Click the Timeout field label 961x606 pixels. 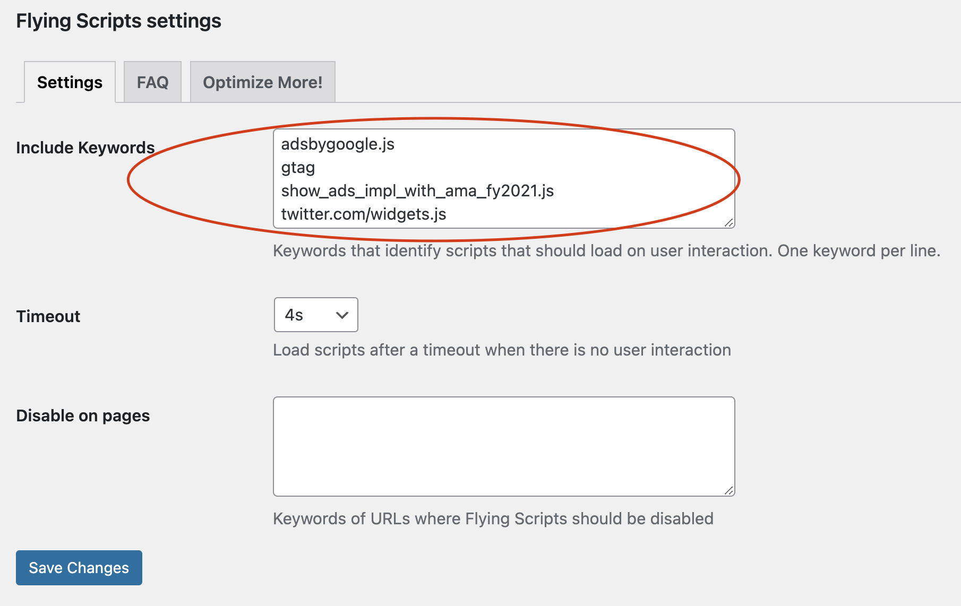[48, 316]
